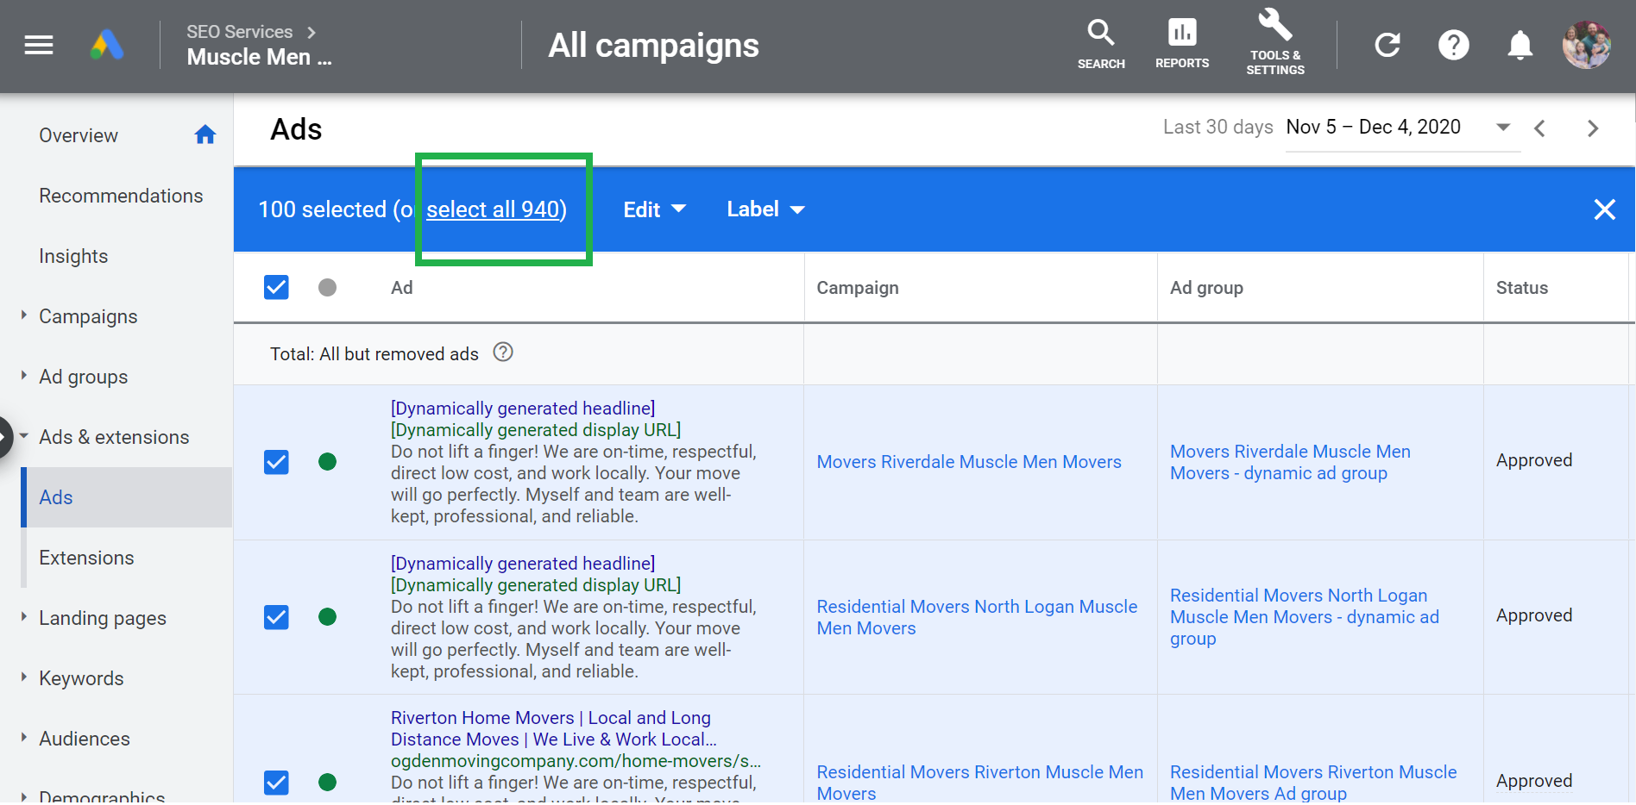This screenshot has height=805, width=1636.
Task: Expand Ad groups in the sidebar
Action: 24,376
